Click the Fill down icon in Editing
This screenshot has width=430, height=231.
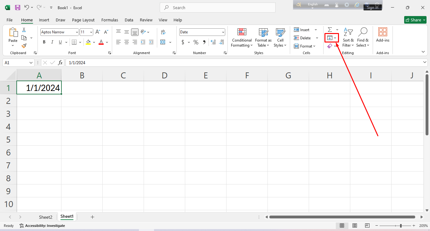click(x=330, y=38)
